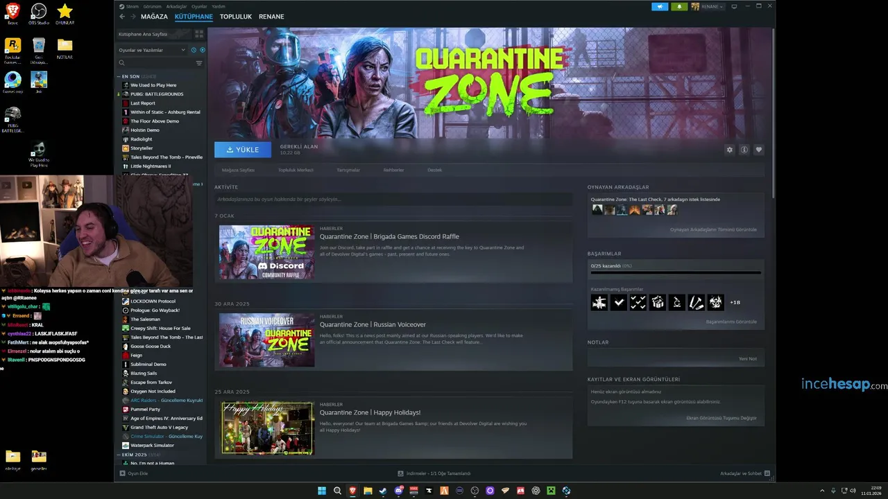Select Goose Goose Duck in library
Screen dimensions: 888x499
pos(151,347)
